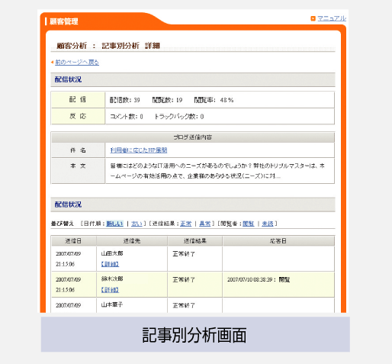Click the page heading 顧客分析：記事別分析 詳細
This screenshot has width=392, height=364.
point(108,46)
